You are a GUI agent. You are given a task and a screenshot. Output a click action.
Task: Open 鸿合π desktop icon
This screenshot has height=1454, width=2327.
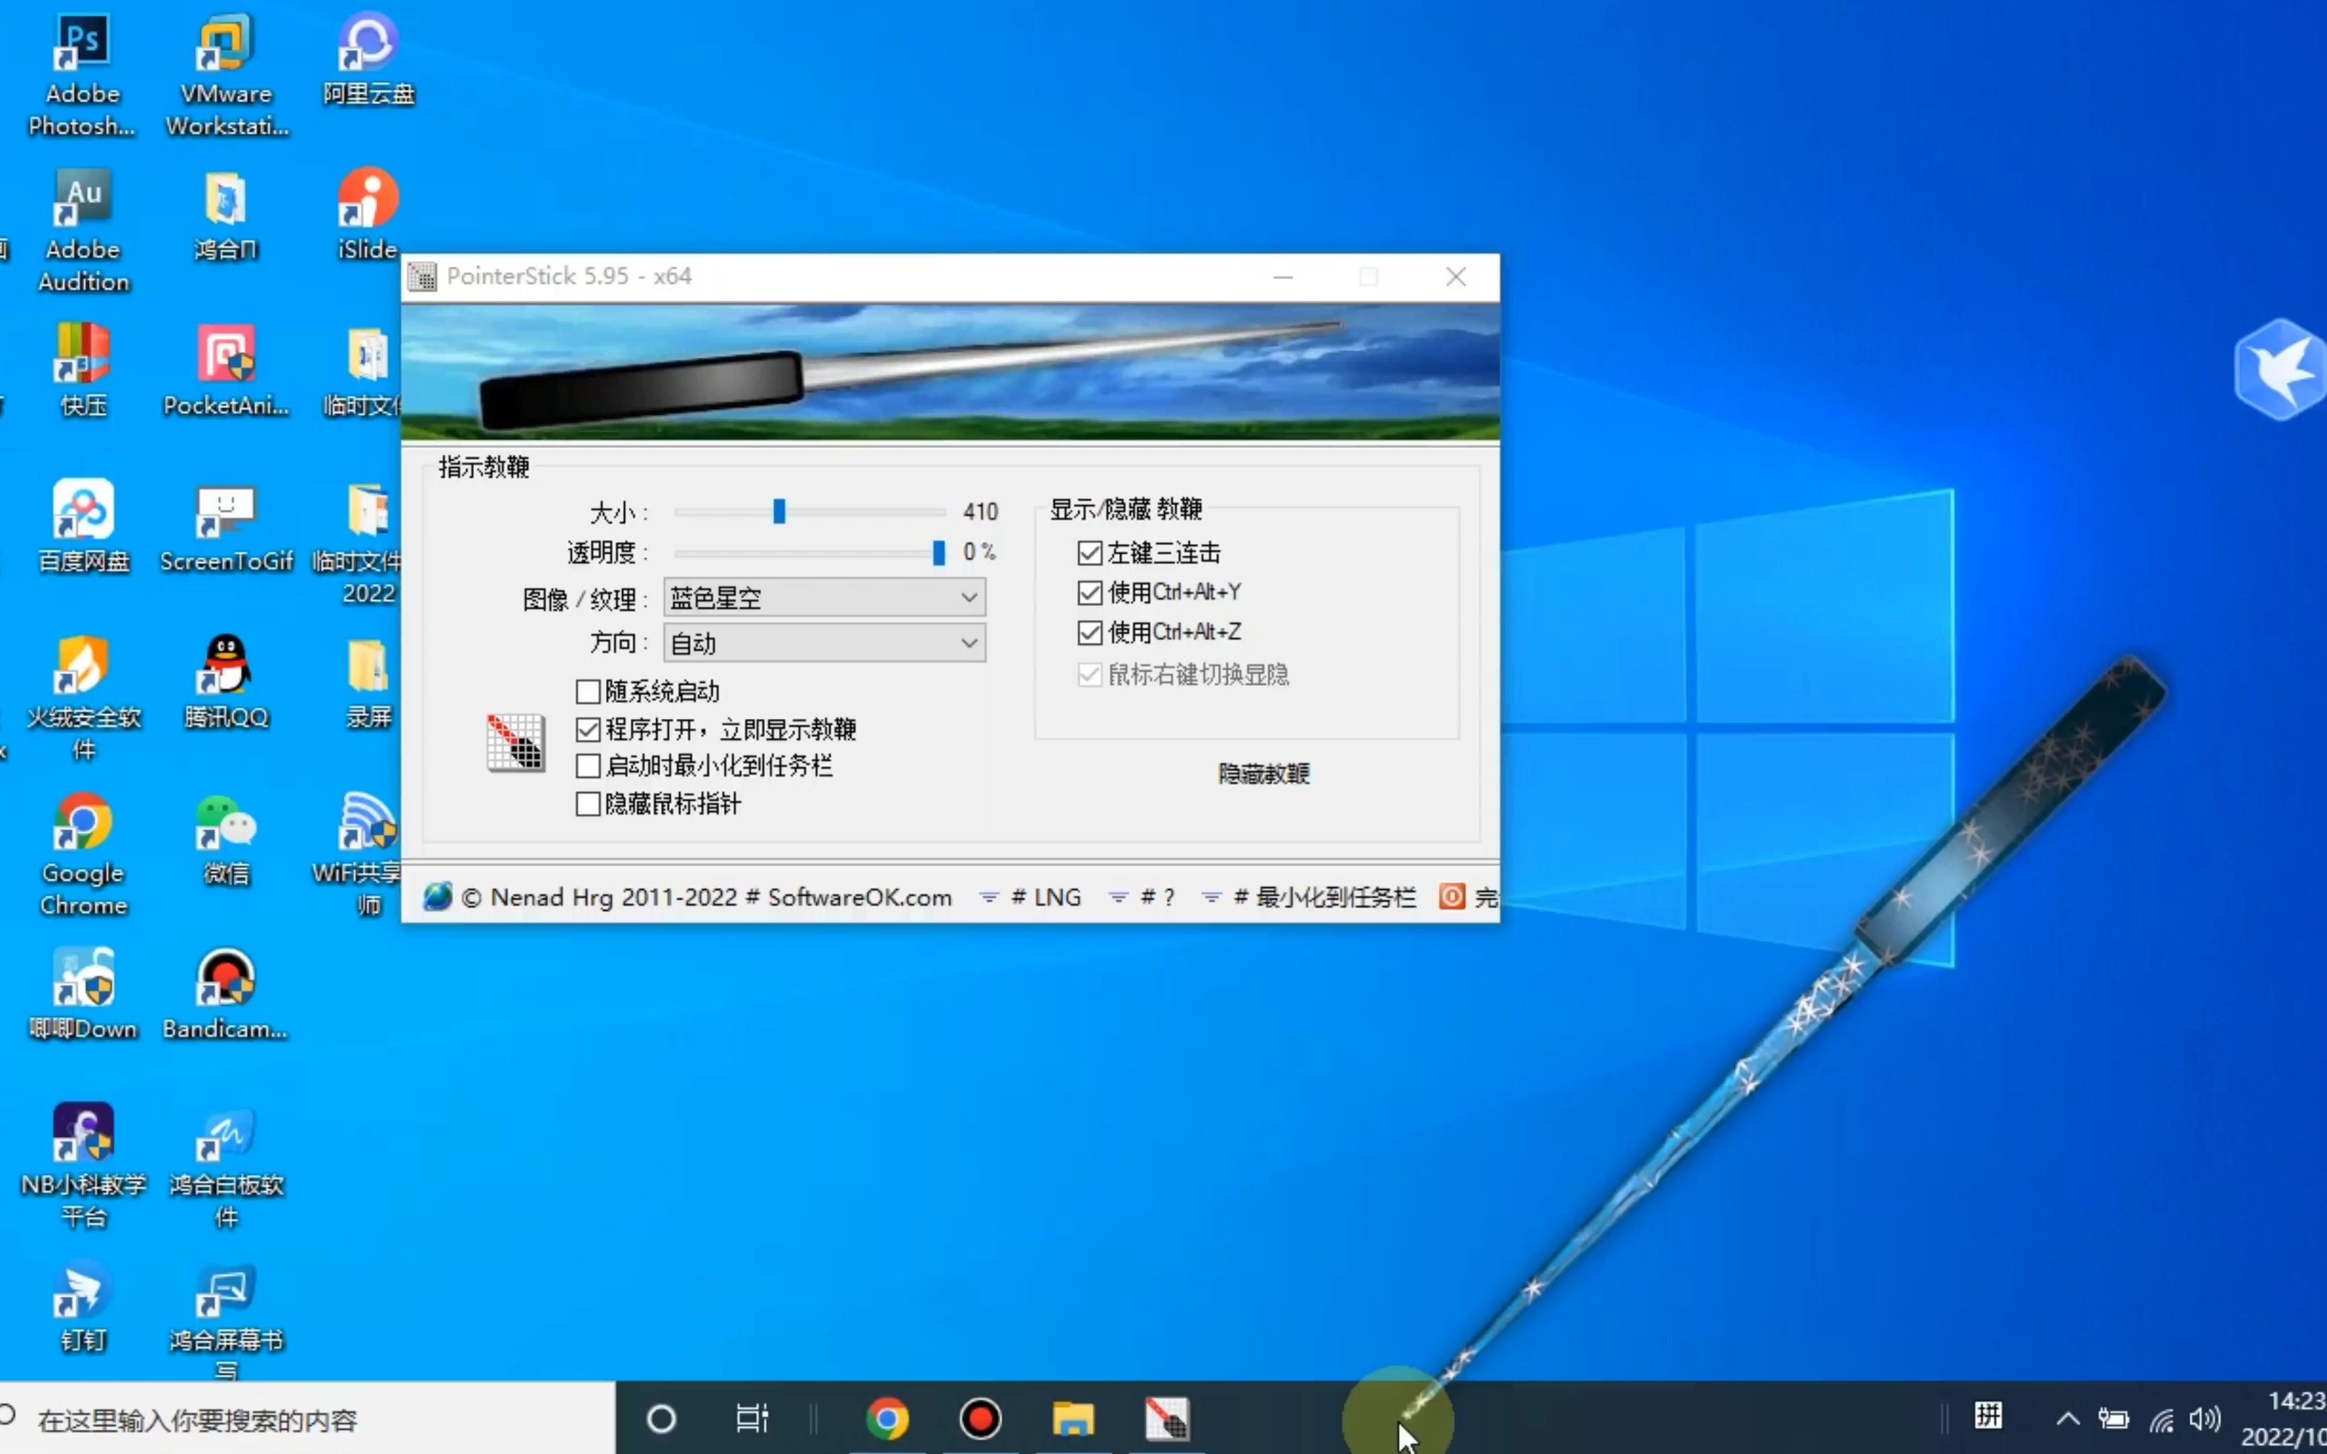point(226,215)
